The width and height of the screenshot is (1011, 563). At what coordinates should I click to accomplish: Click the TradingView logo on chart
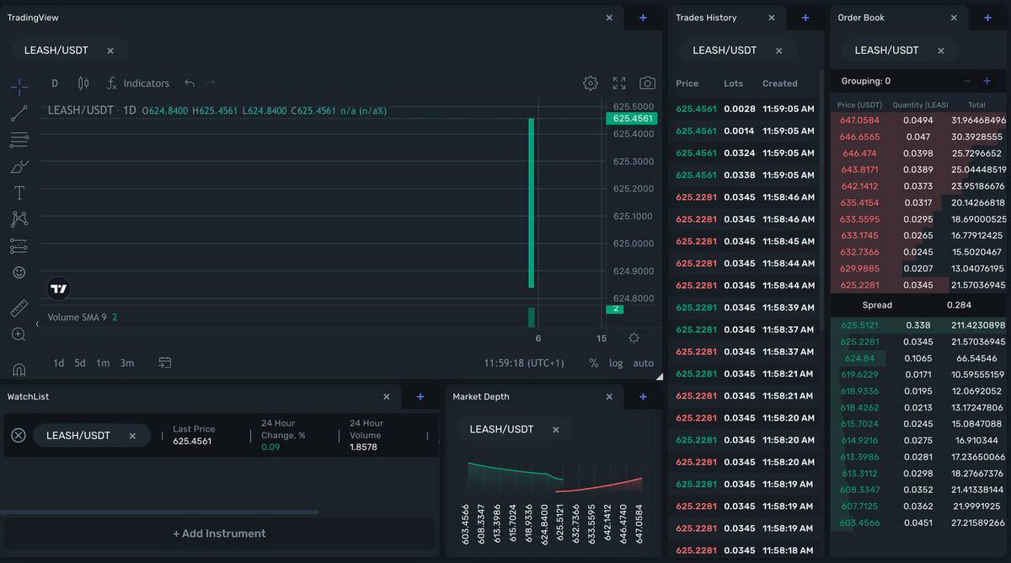click(x=58, y=289)
